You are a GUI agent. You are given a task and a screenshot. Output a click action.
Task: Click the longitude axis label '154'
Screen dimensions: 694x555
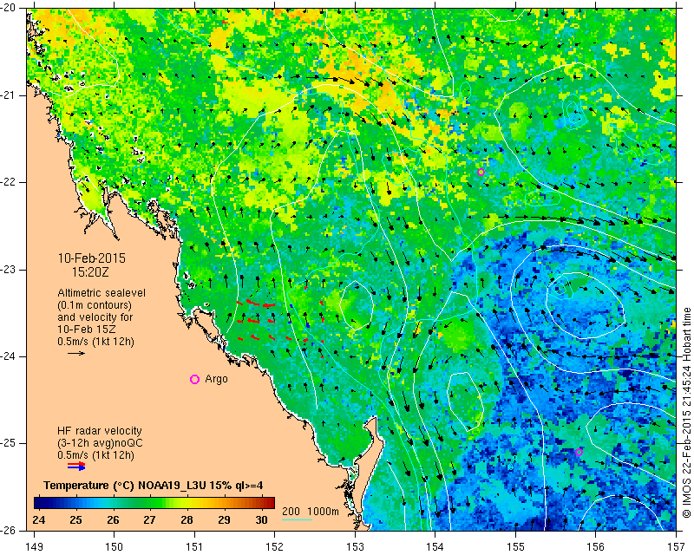(x=435, y=547)
